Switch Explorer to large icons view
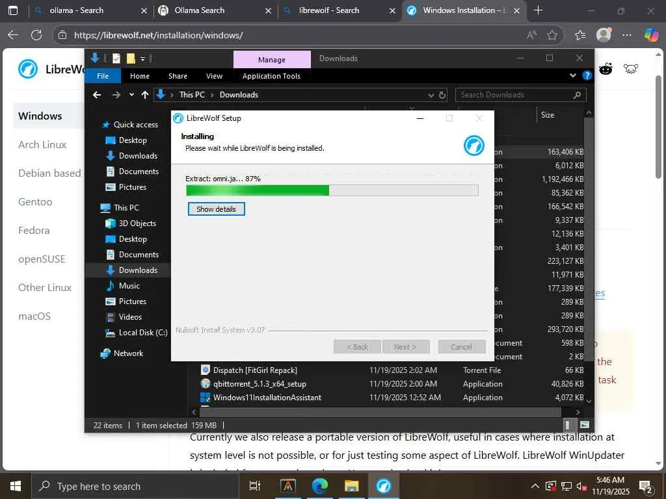This screenshot has width=666, height=499. [x=585, y=425]
